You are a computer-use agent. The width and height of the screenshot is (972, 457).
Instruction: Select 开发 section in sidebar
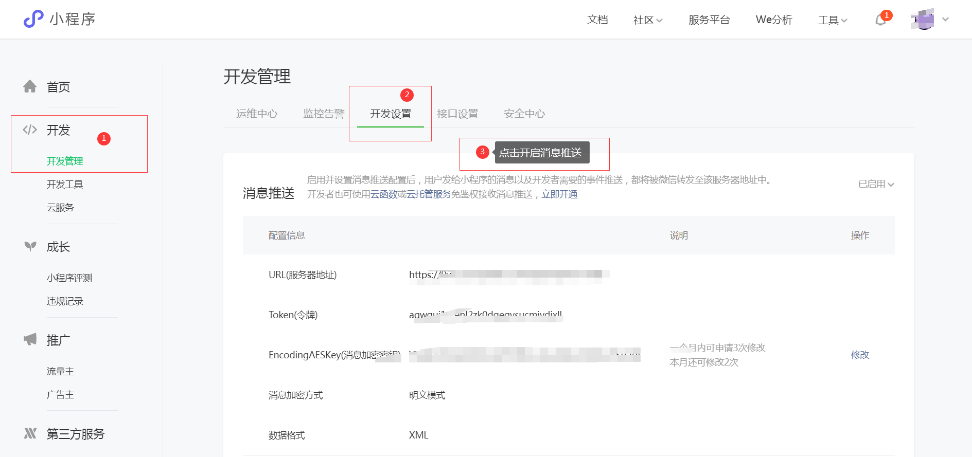pyautogui.click(x=59, y=130)
